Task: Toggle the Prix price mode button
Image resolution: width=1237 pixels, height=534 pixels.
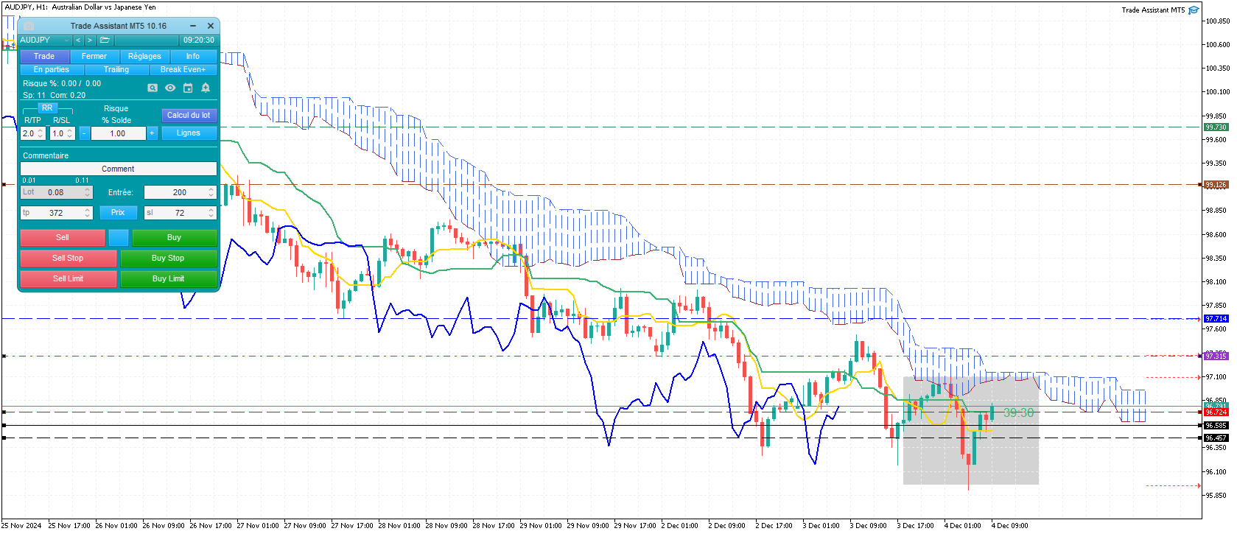Action: (118, 213)
